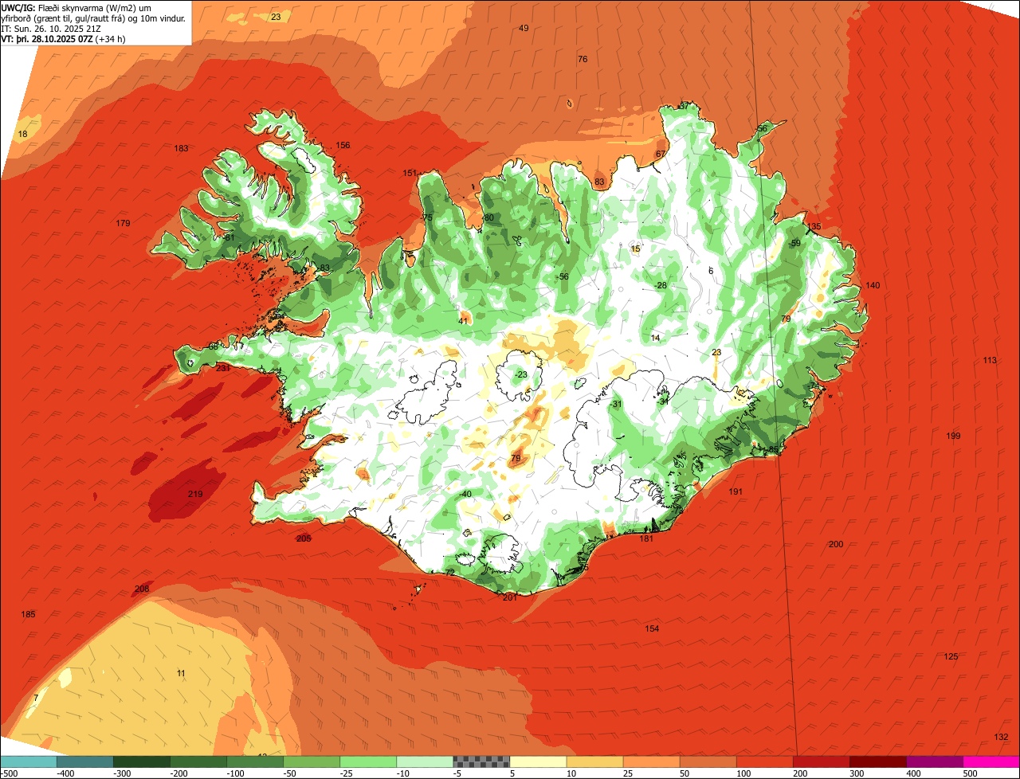Image resolution: width=1020 pixels, height=779 pixels.
Task: Select the offshore value 199
Action: pyautogui.click(x=953, y=436)
